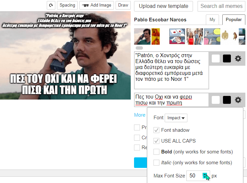Screen dimensions: 247x183
Task: Pick black outline color for first text
Action: 227,58
